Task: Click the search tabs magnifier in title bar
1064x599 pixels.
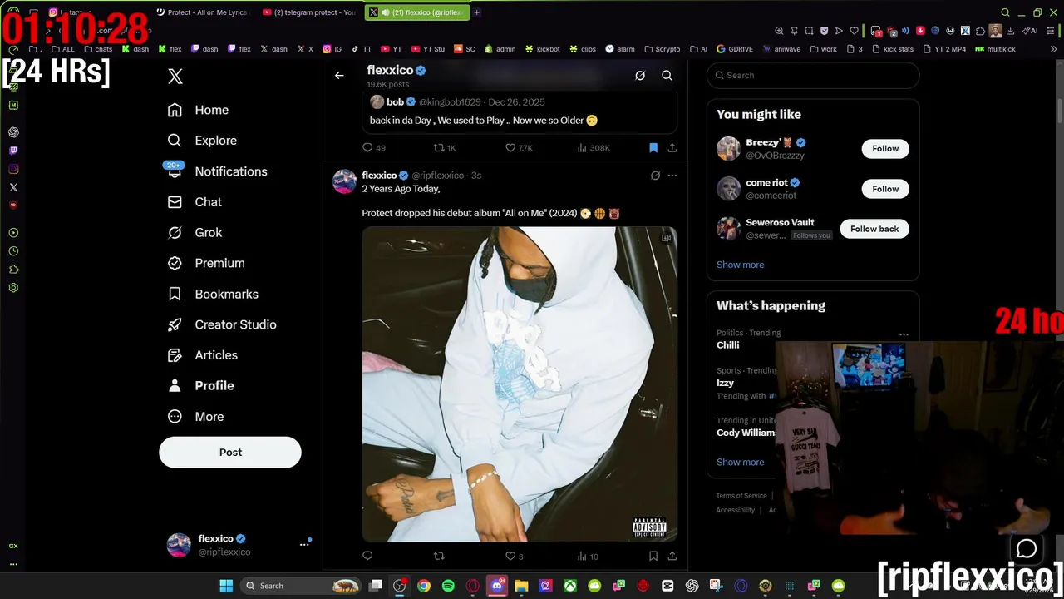Action: pos(1005,12)
